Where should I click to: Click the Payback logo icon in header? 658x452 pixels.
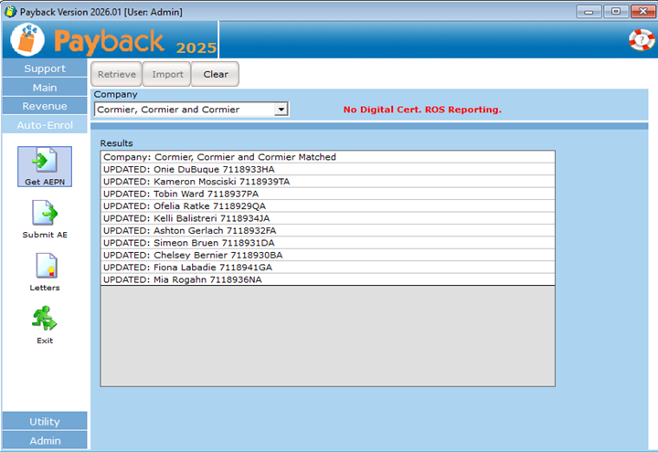tap(27, 41)
